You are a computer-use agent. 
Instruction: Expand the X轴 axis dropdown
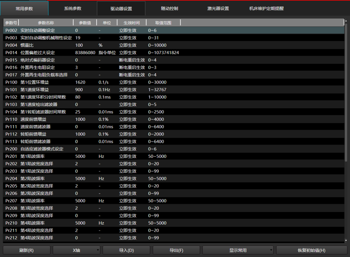pos(76,250)
